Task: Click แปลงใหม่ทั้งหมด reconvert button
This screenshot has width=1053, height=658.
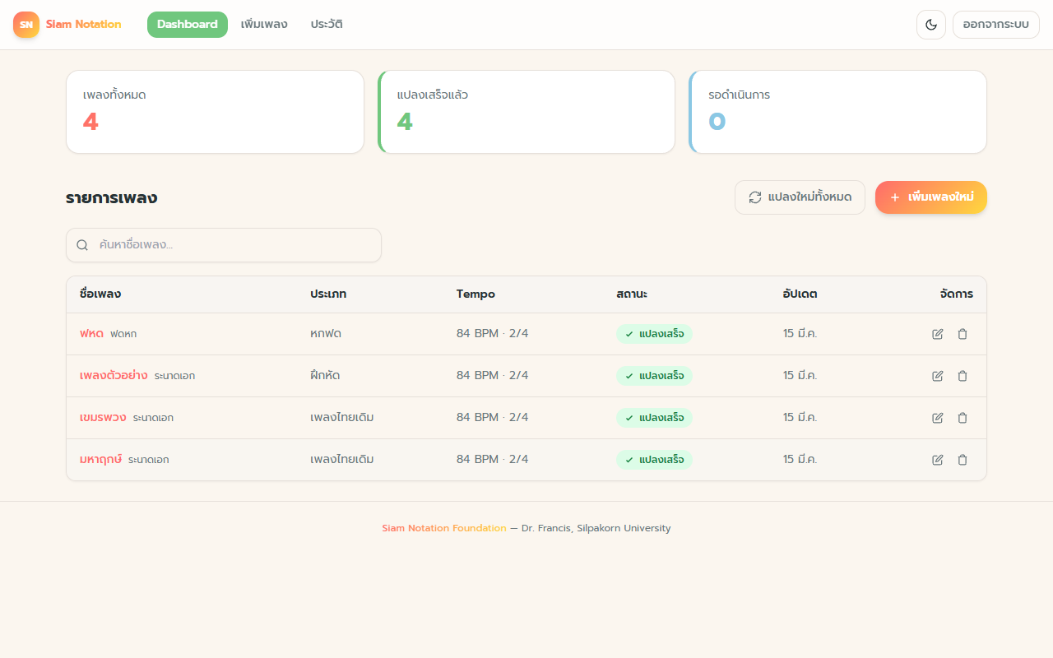Action: pos(800,197)
